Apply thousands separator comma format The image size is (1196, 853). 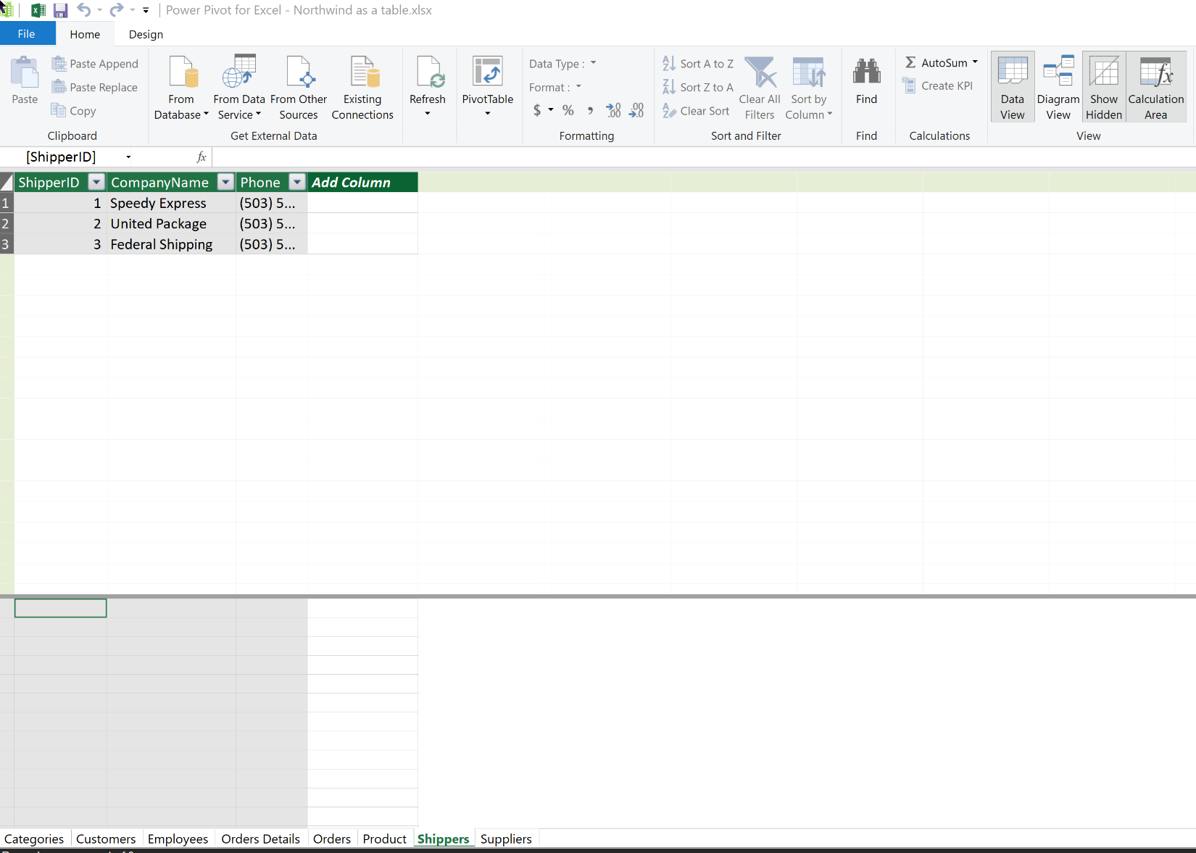pyautogui.click(x=590, y=110)
